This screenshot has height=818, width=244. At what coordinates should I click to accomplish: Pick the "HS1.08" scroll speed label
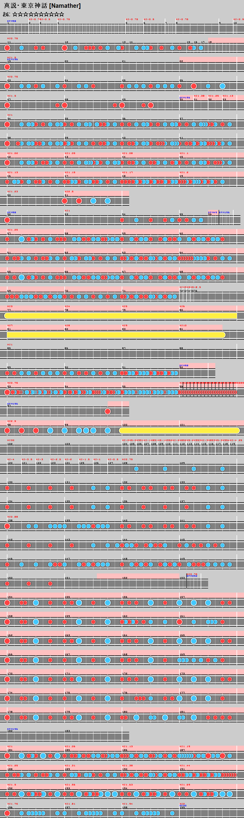(127, 153)
